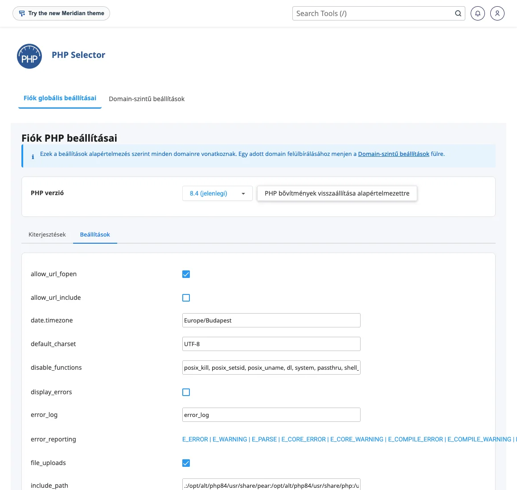Toggle the display_errors checkbox

(x=186, y=392)
